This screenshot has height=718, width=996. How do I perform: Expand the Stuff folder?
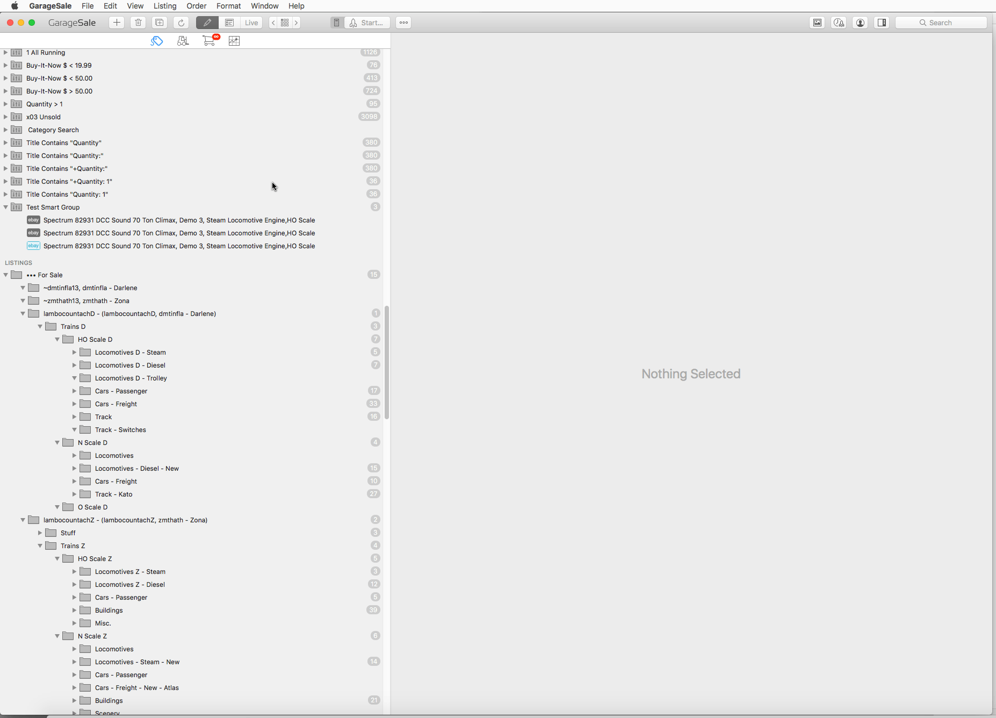40,533
